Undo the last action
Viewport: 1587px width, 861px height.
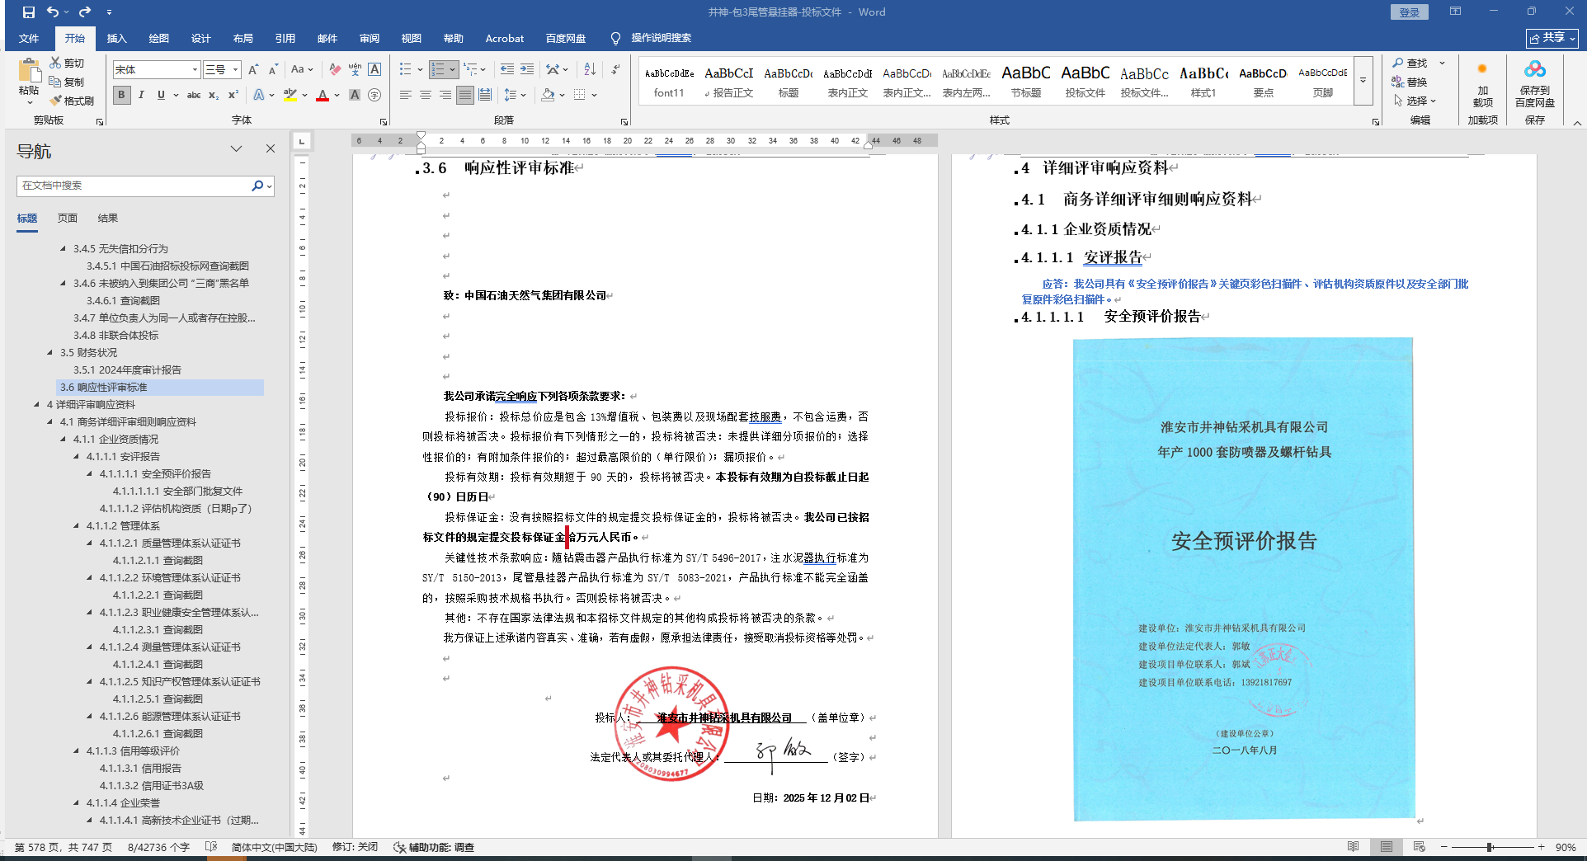click(53, 12)
